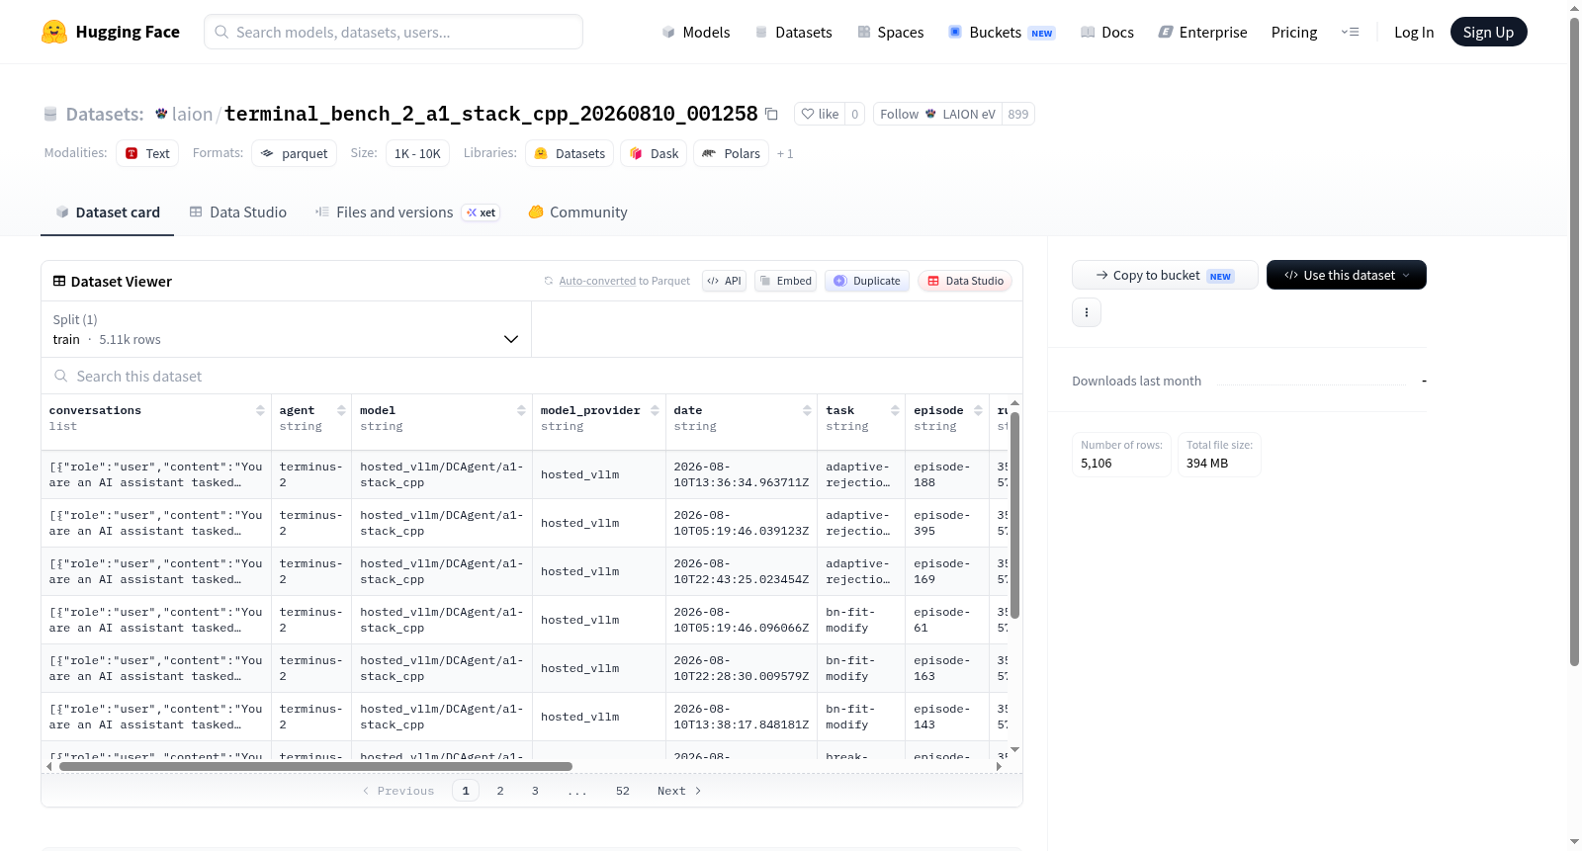Click the top search models input
Image resolution: width=1582 pixels, height=851 pixels.
point(394,32)
